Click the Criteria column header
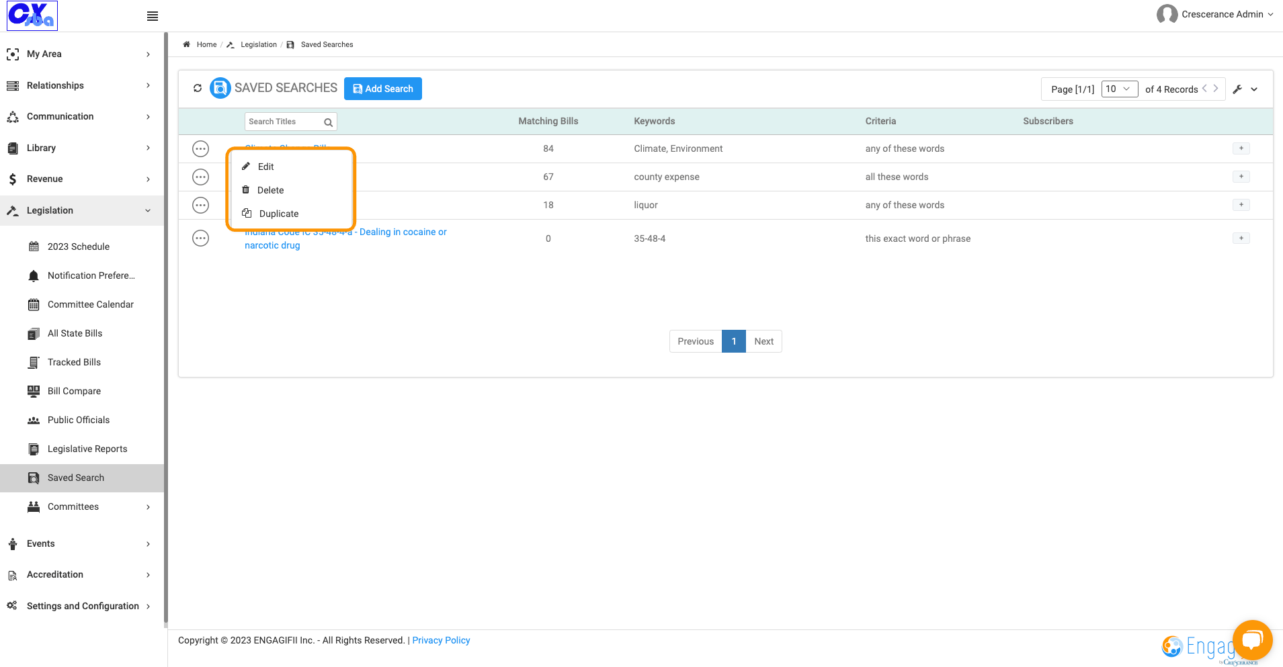This screenshot has height=667, width=1283. [880, 121]
